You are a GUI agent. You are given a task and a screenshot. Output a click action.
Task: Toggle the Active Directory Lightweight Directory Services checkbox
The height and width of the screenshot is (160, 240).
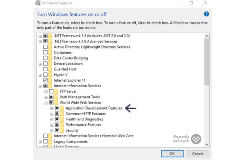[45, 47]
